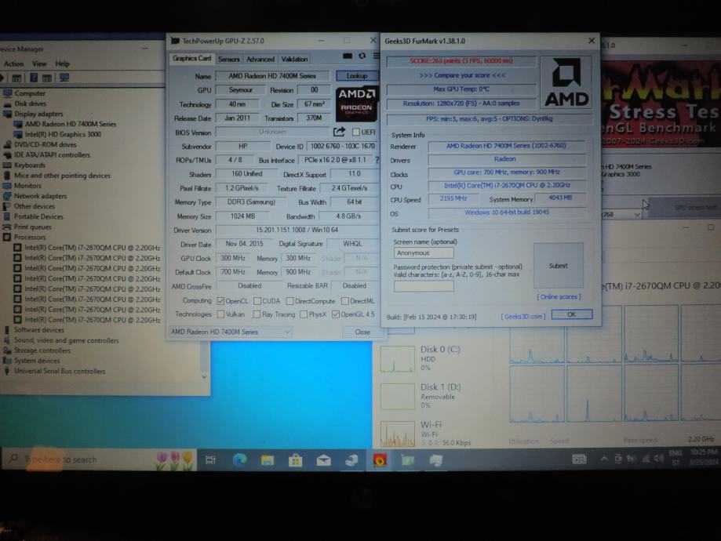Open the GPU-Z graphics card selector dropdown
This screenshot has height=541, width=721.
[230, 332]
